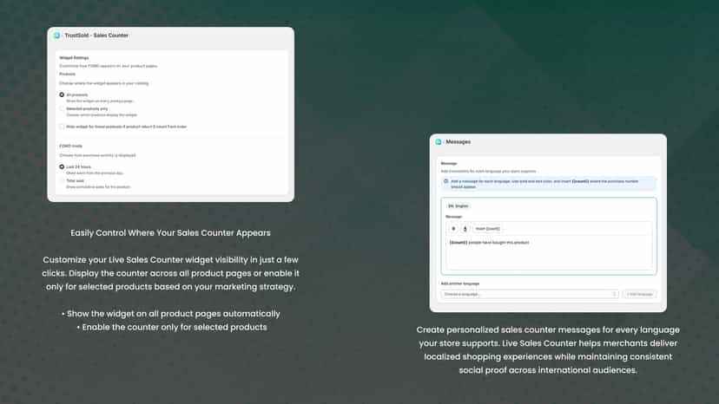Click the info icon in blue banner
The height and width of the screenshot is (404, 719).
445,181
